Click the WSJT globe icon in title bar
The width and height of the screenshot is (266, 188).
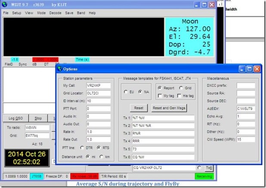point(5,4)
